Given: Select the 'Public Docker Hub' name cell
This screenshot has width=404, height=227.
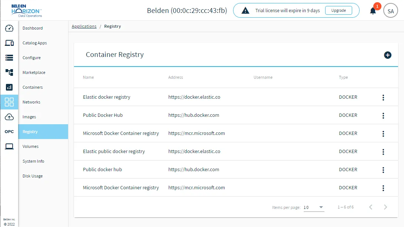Looking at the screenshot, I should pos(102,115).
